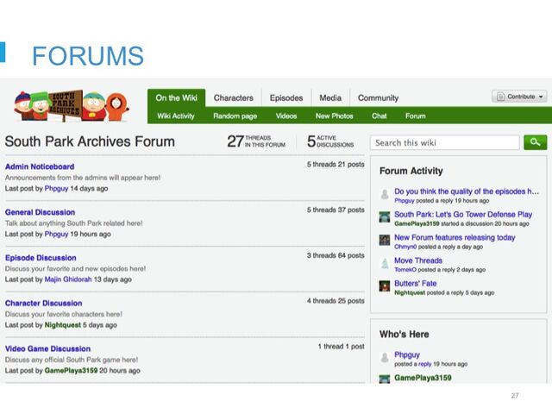Open South Park: Let's Go Tower Defense thread

463,215
